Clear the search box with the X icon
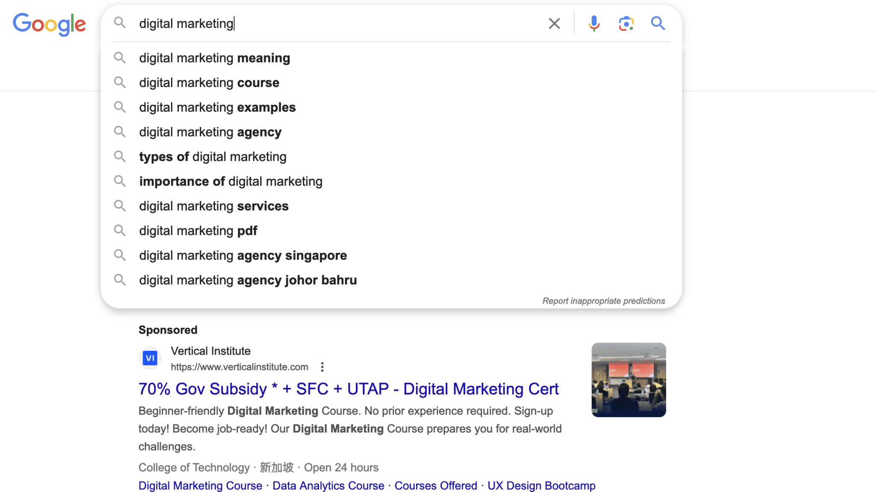 coord(554,24)
